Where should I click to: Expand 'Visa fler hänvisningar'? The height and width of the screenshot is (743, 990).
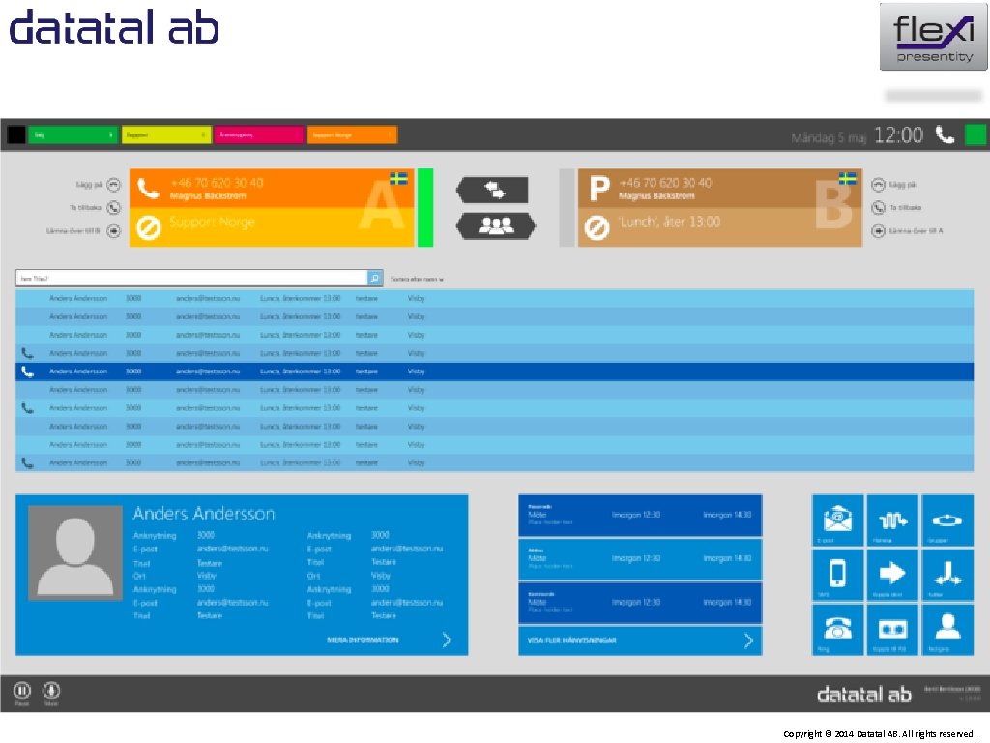[640, 640]
